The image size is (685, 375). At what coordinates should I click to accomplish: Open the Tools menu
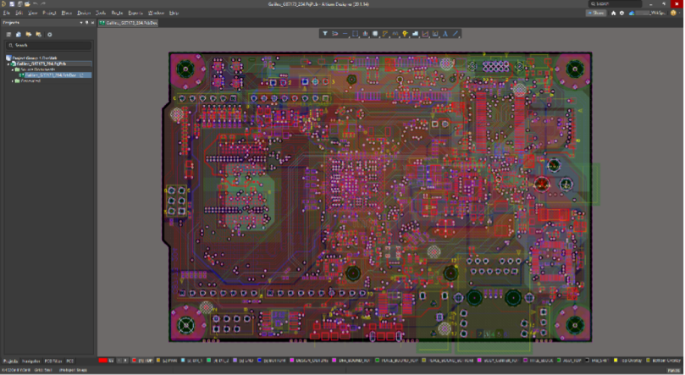click(x=101, y=13)
